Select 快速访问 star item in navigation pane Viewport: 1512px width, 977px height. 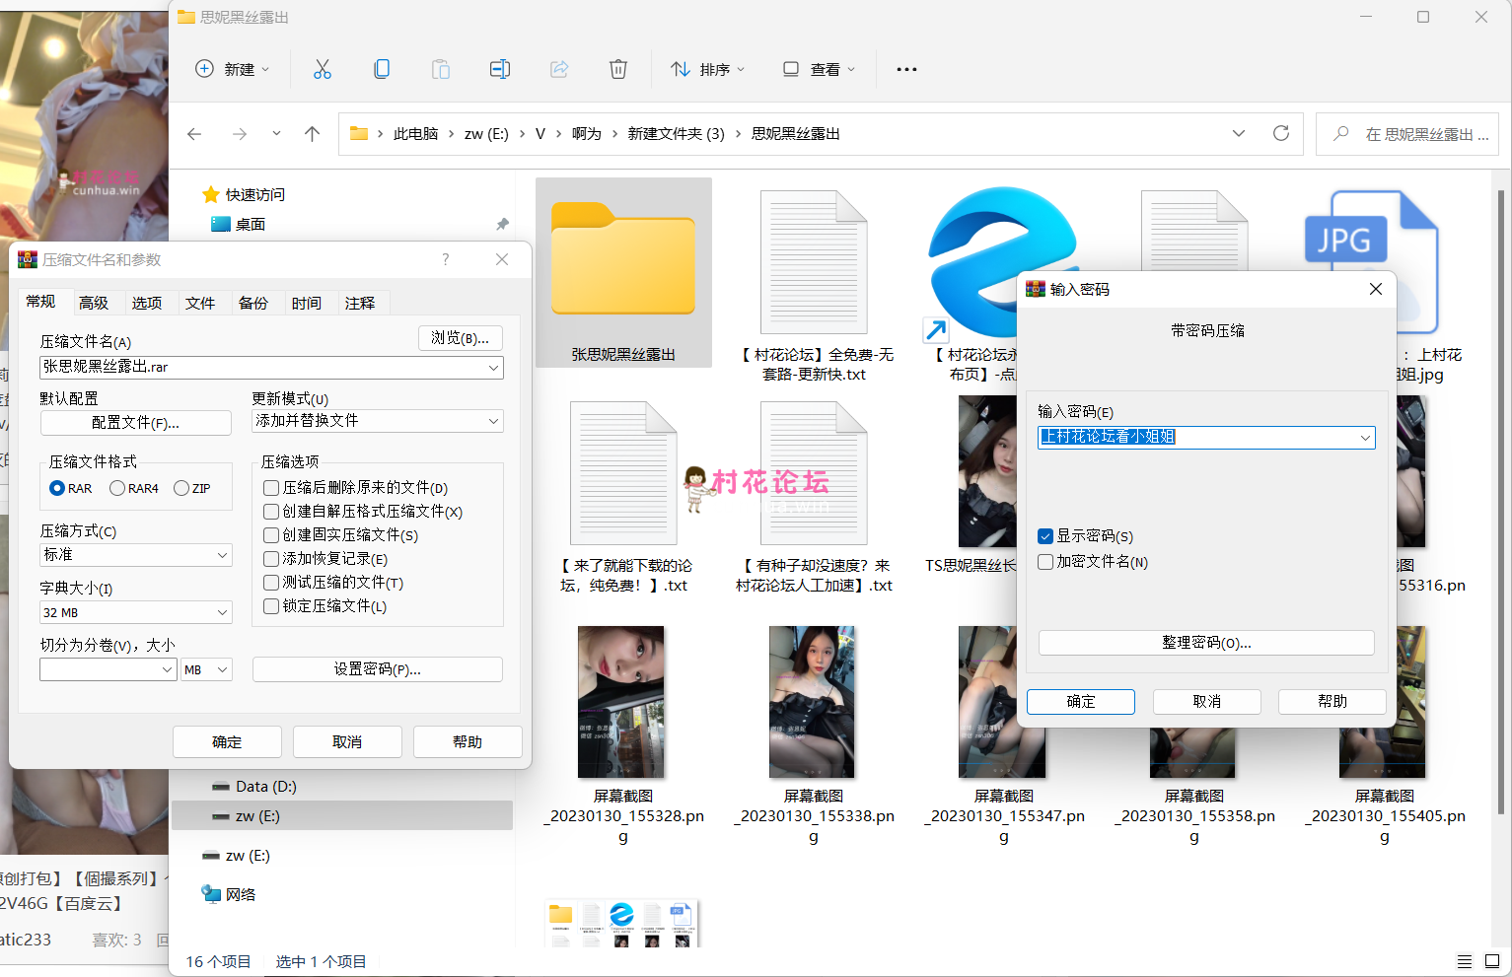click(x=244, y=195)
